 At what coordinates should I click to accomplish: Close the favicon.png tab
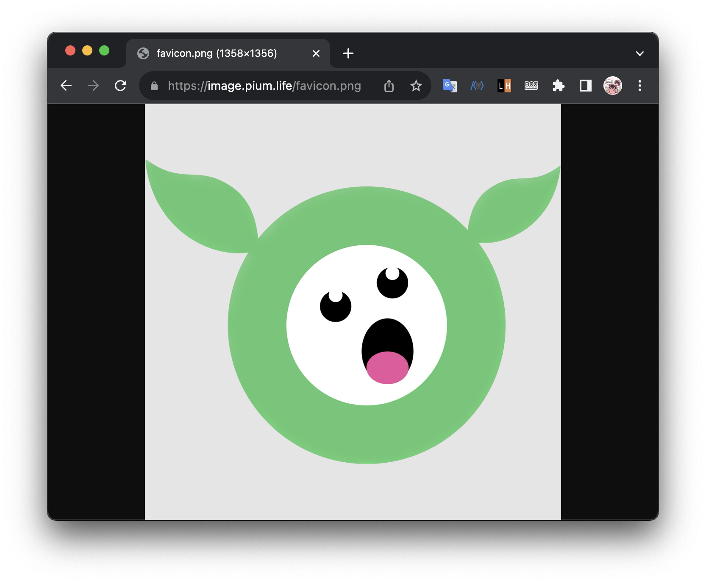pyautogui.click(x=316, y=53)
